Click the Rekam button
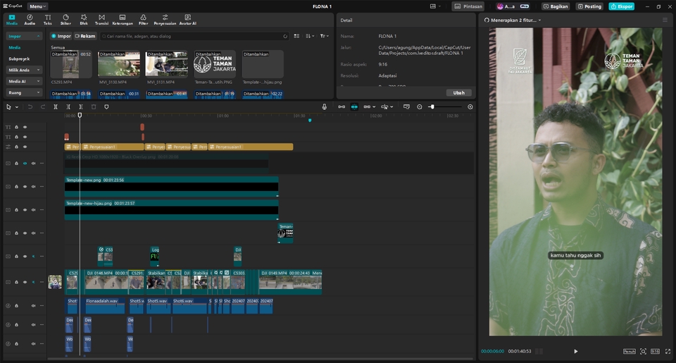 point(85,36)
